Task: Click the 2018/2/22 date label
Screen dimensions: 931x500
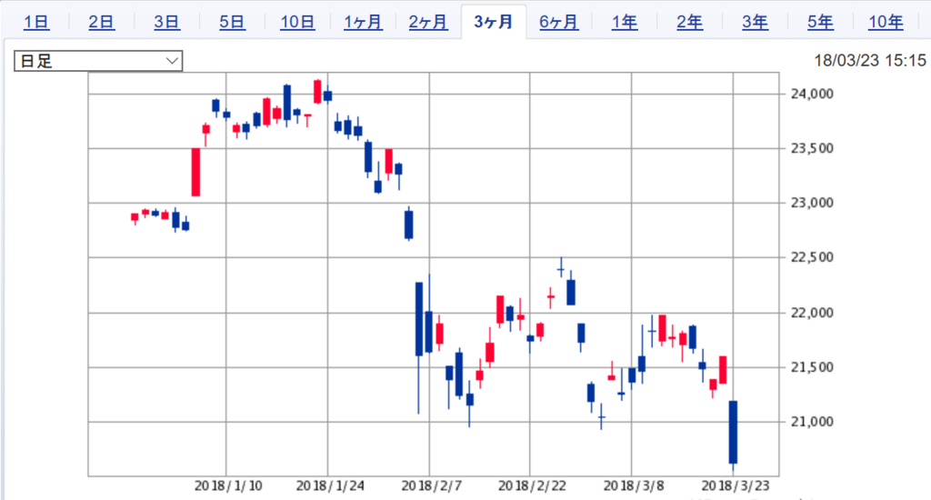Action: pos(532,486)
